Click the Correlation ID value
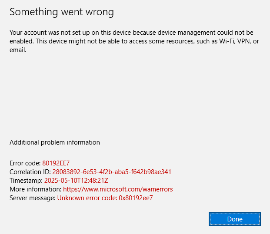This screenshot has width=270, height=234. coord(112,172)
